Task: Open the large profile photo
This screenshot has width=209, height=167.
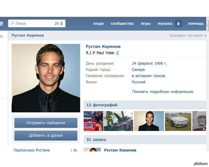Action: point(46,78)
